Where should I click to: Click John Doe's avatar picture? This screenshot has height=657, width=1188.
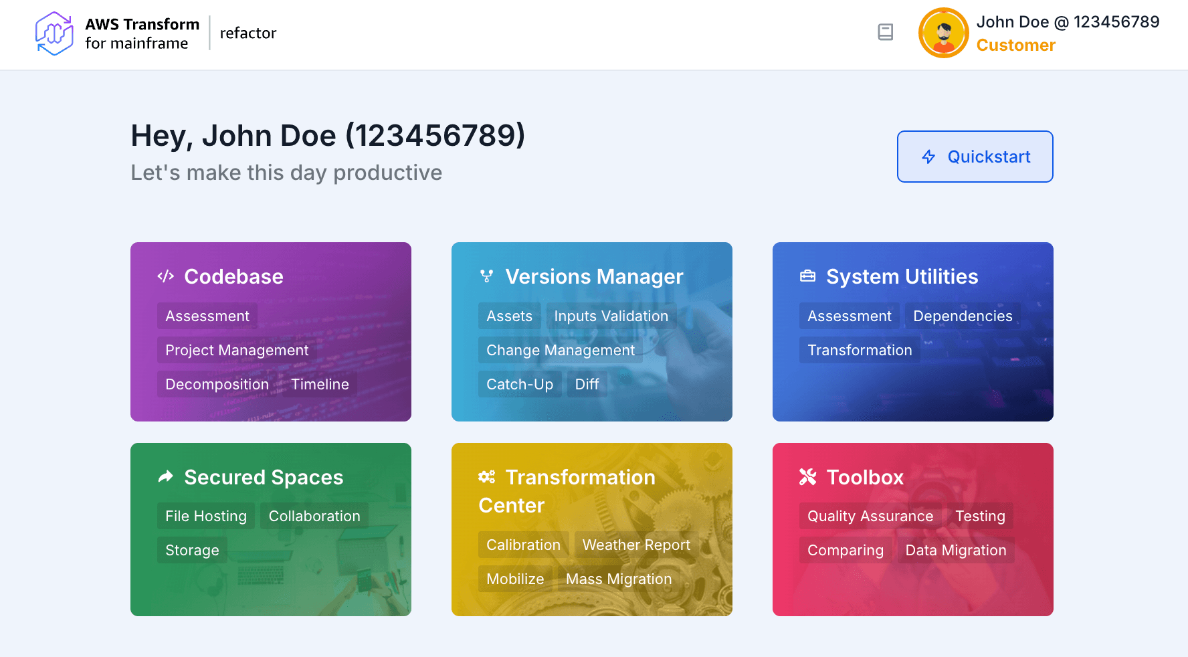click(x=943, y=33)
